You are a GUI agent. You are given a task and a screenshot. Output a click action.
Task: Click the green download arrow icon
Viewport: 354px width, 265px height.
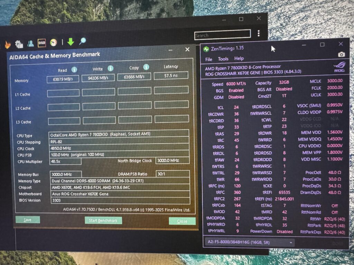tap(71, 42)
